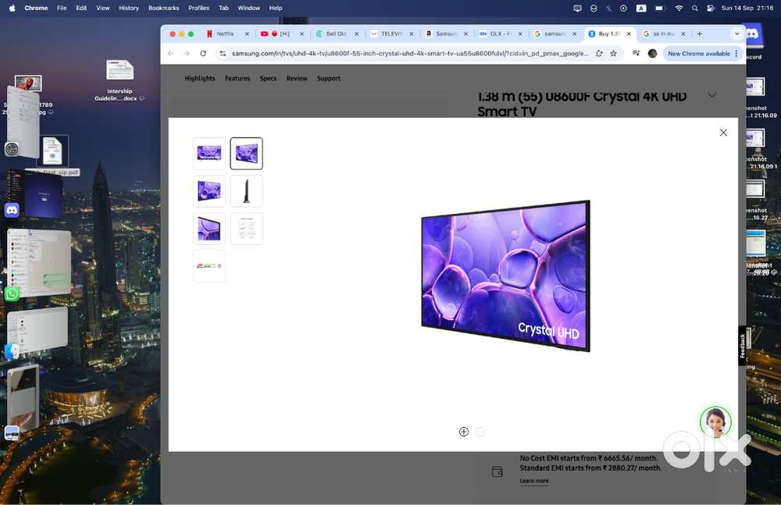Select the side-profile TV thumbnail
This screenshot has width=781, height=505.
click(247, 191)
